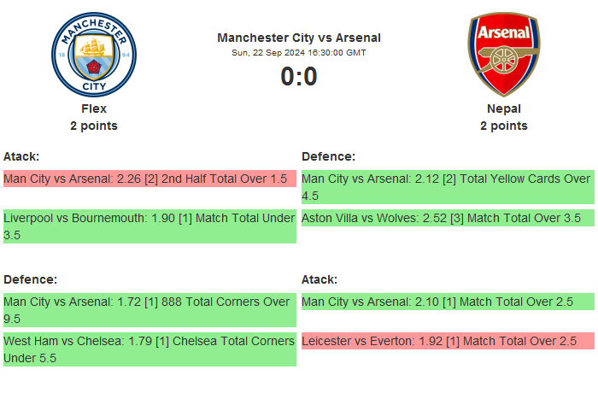Click Flex's Defence section heading
This screenshot has height=393, width=598.
tap(30, 279)
